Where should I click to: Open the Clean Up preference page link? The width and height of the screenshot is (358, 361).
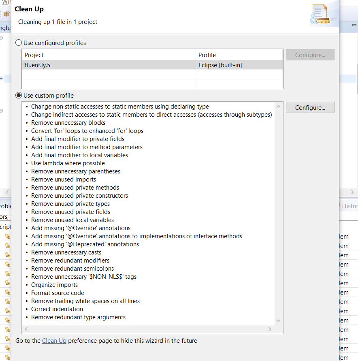[54, 340]
